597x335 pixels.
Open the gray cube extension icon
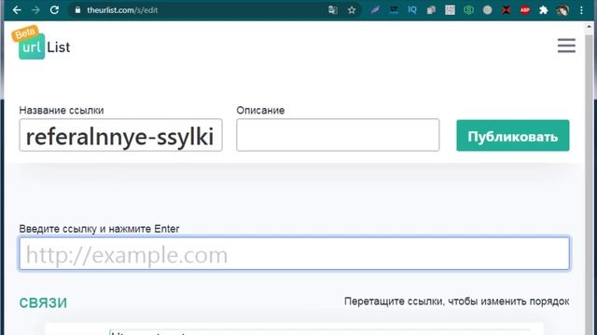pyautogui.click(x=431, y=10)
